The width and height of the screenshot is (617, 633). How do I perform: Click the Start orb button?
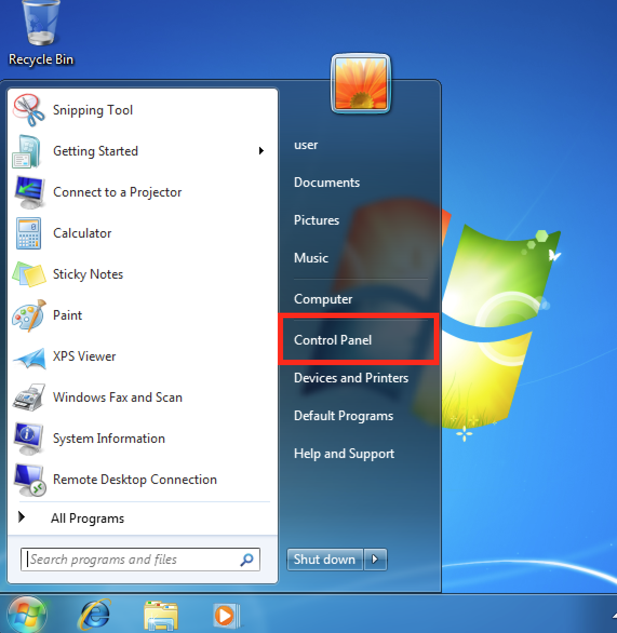(x=27, y=615)
